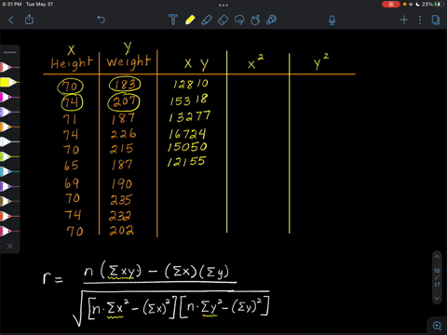447x335 pixels.
Task: Open the zoom writing magnifier
Action: [437, 326]
